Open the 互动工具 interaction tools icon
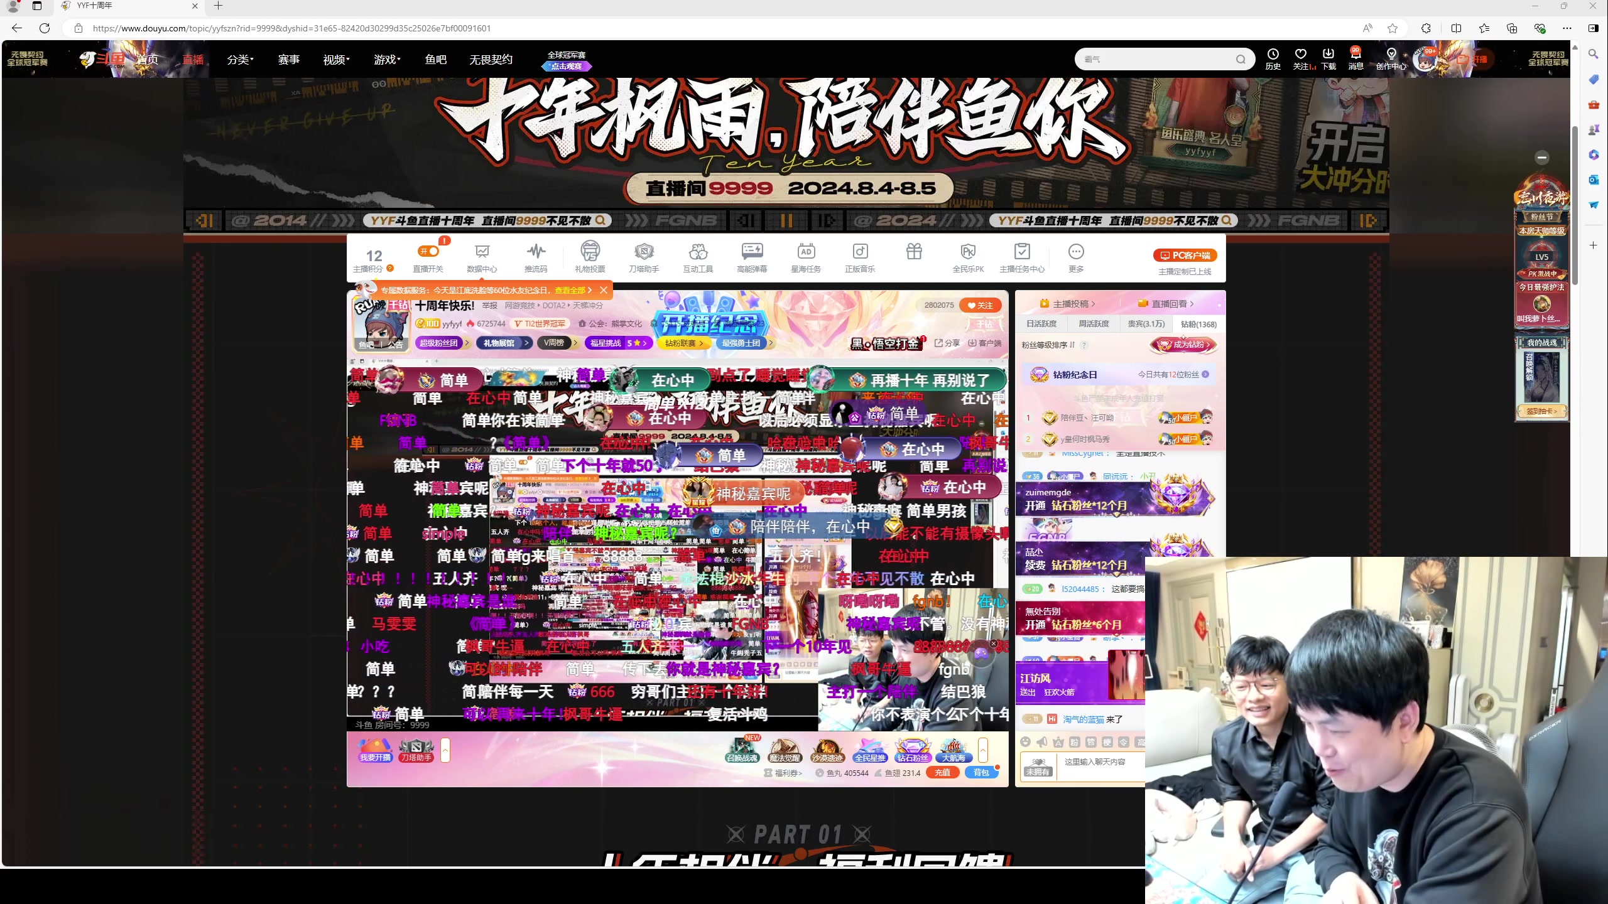This screenshot has width=1608, height=904. pos(698,257)
